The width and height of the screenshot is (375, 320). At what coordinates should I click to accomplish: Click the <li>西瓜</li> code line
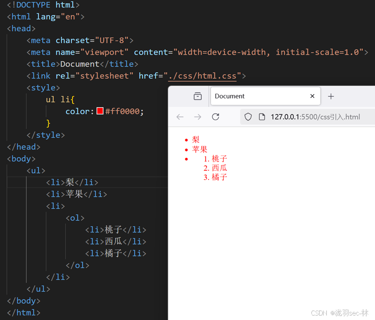click(116, 242)
